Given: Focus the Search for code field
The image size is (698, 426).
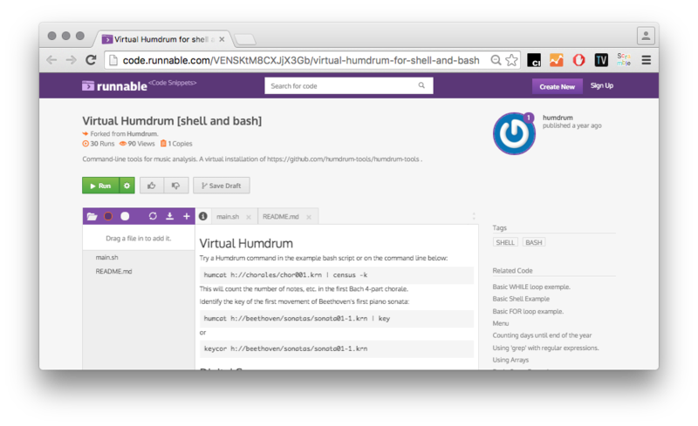Looking at the screenshot, I should tap(348, 86).
